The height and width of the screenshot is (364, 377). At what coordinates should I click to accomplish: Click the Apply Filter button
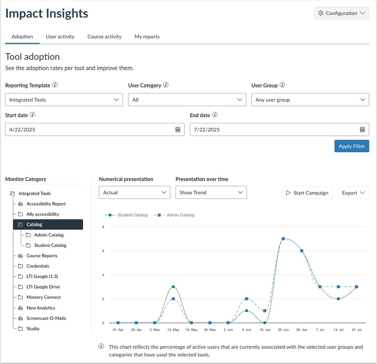point(351,146)
